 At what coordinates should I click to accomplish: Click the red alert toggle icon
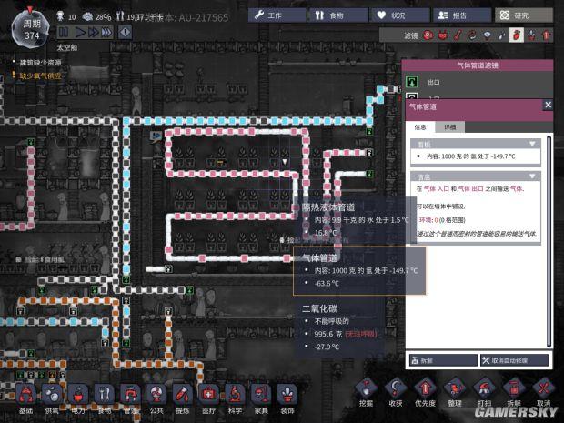pos(126,33)
